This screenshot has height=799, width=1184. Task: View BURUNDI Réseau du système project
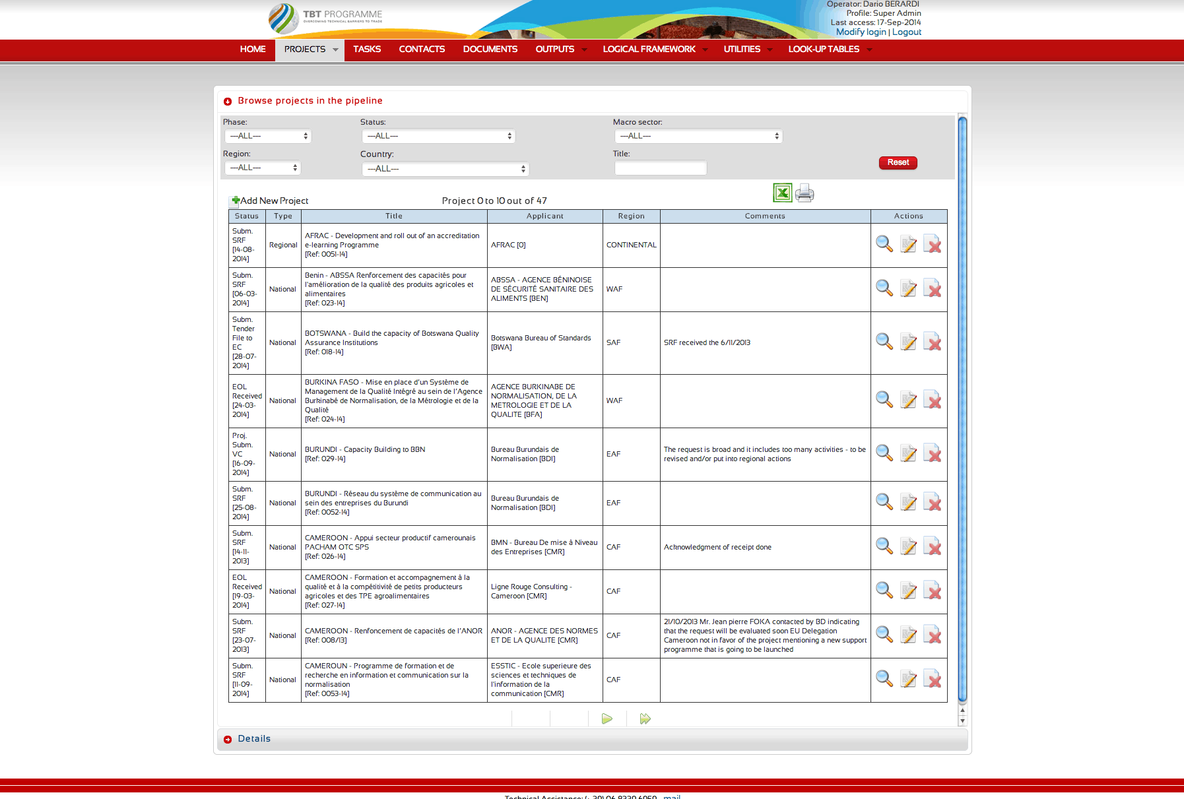(x=884, y=502)
